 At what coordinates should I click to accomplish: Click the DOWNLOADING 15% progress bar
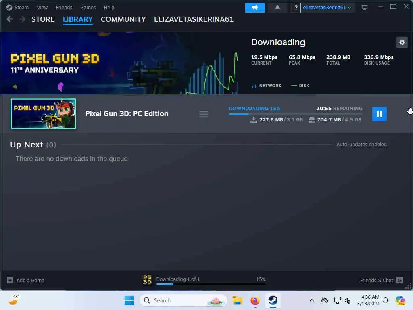tap(296, 114)
